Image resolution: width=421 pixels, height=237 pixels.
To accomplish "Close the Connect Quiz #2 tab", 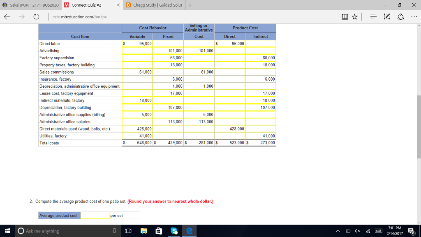I will pos(118,5).
